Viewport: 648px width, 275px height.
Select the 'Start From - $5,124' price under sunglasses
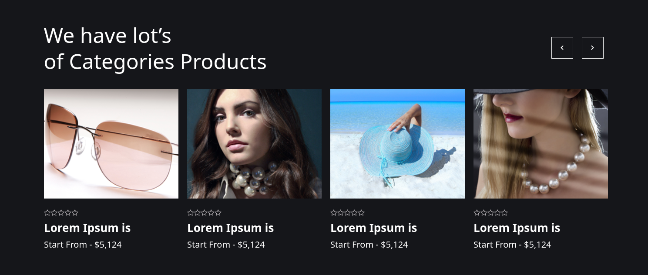tap(83, 245)
